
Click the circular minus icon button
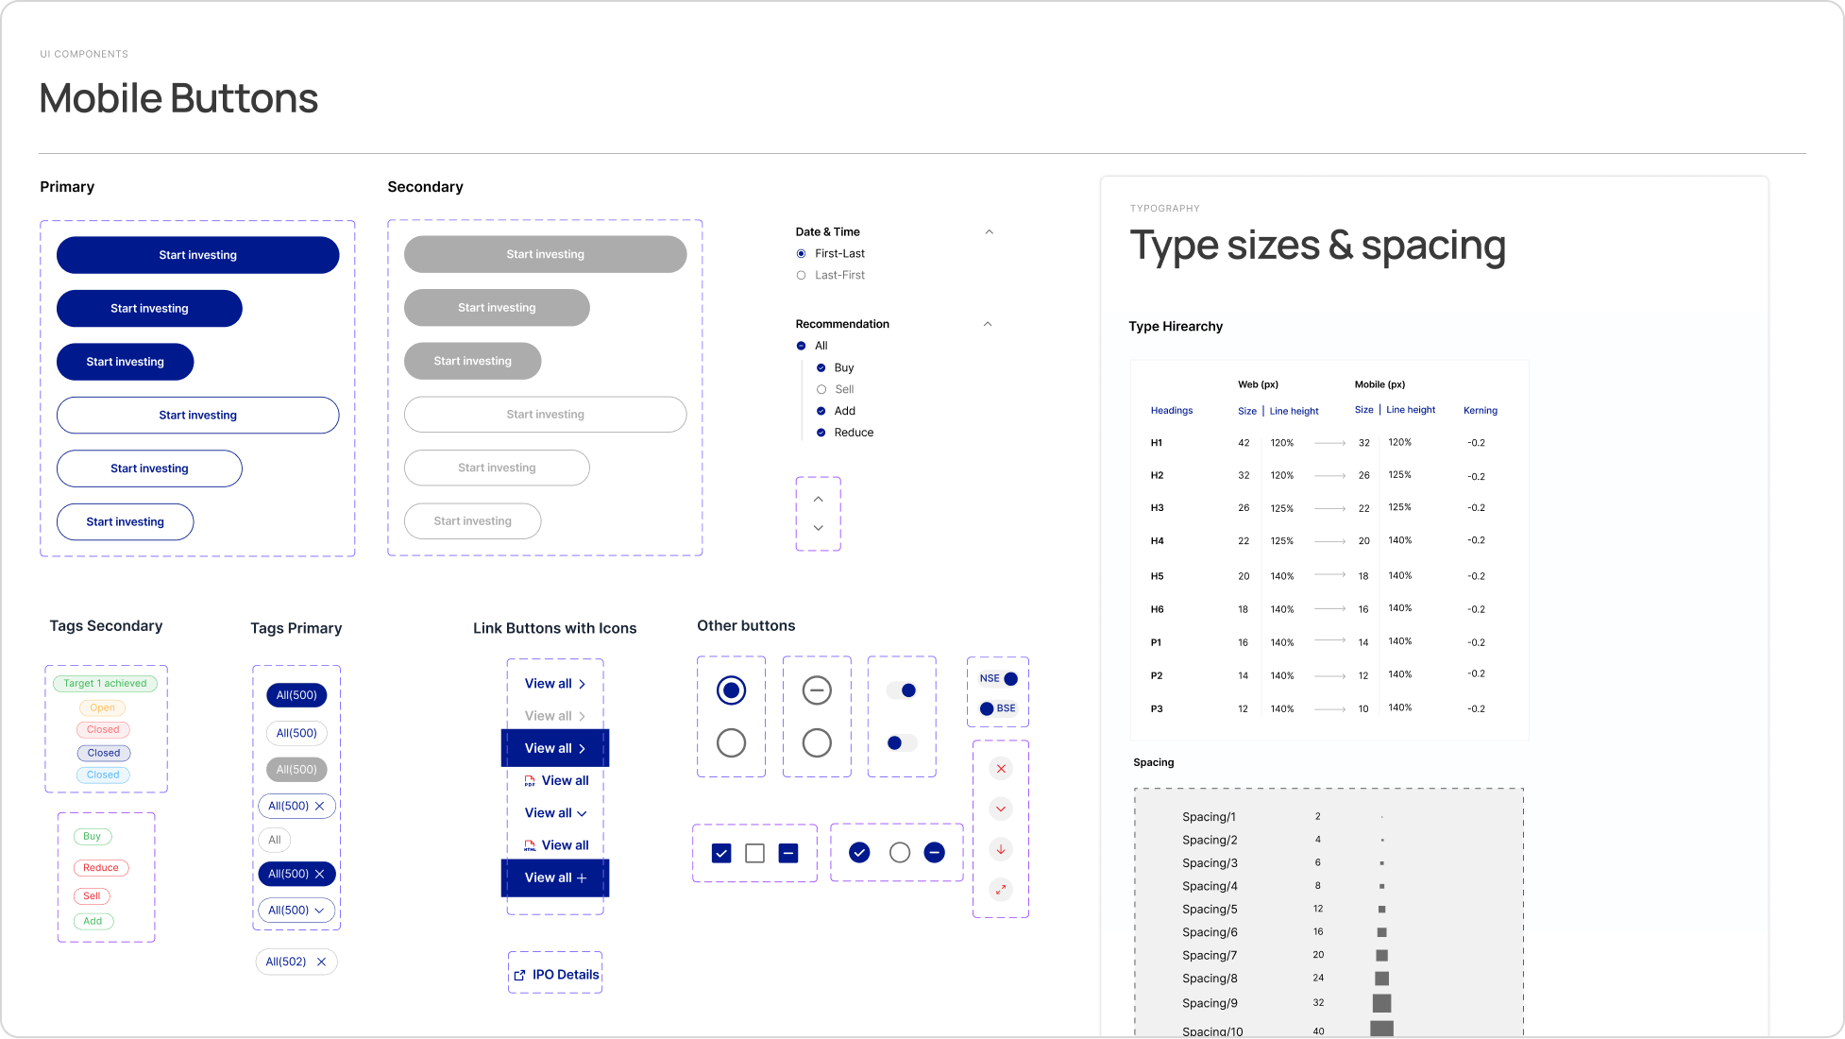point(817,690)
